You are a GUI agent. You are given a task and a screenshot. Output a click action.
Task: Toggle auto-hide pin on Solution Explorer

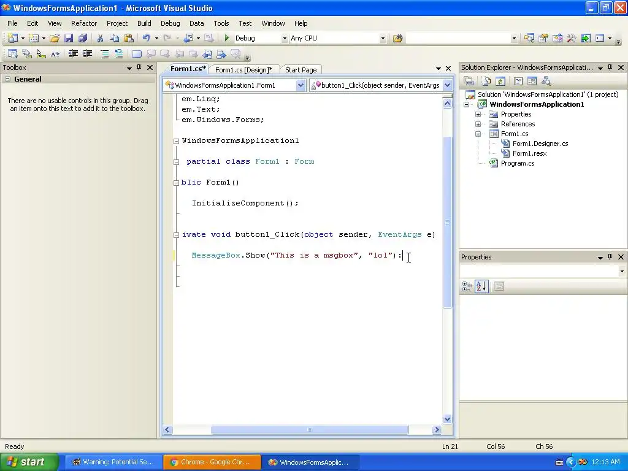tap(610, 67)
